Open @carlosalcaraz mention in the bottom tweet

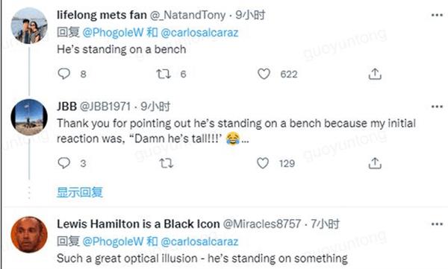[199, 241]
